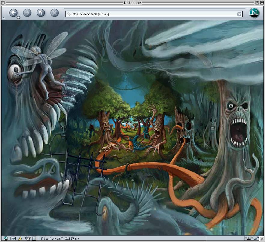Stop loading with the X Stop button
This screenshot has width=265, height=242.
[54, 13]
